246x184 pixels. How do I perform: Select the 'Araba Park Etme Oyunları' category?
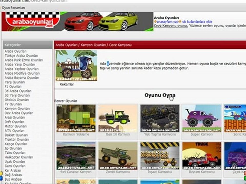pos(24,60)
